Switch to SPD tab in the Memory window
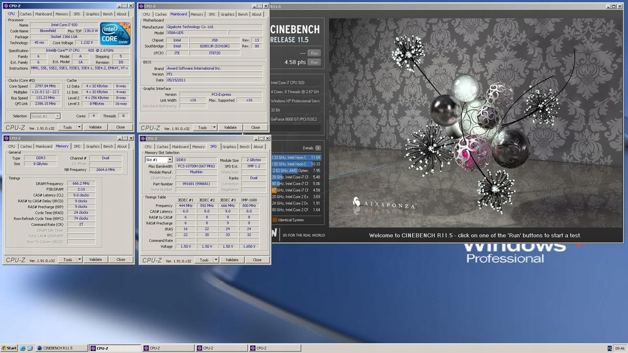Viewport: 628px width, 353px height. click(77, 146)
